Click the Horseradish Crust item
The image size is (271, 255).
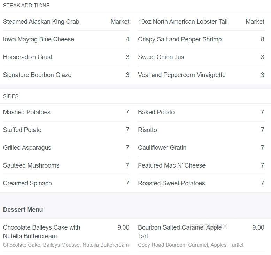tap(28, 57)
